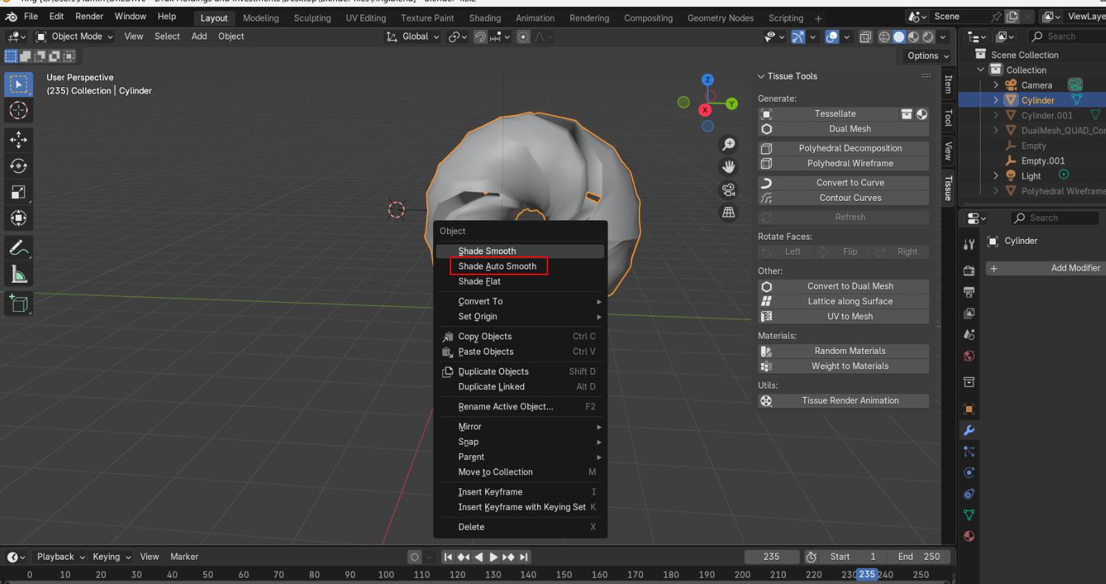The image size is (1106, 584).
Task: Open the Playback dropdown in timeline
Action: (x=61, y=557)
